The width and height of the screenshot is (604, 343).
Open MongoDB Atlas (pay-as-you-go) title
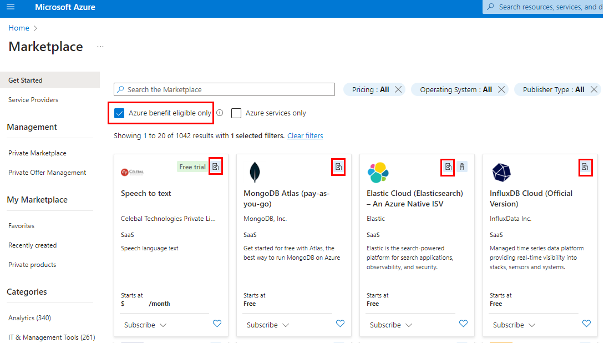tap(287, 199)
